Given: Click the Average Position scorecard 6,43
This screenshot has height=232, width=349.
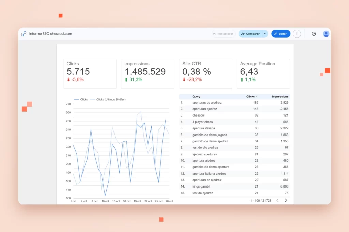Looking at the screenshot, I should pos(249,72).
